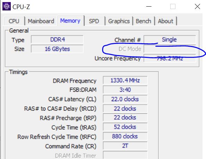Open the Graphics tab
This screenshot has height=159, width=206.
click(x=119, y=21)
